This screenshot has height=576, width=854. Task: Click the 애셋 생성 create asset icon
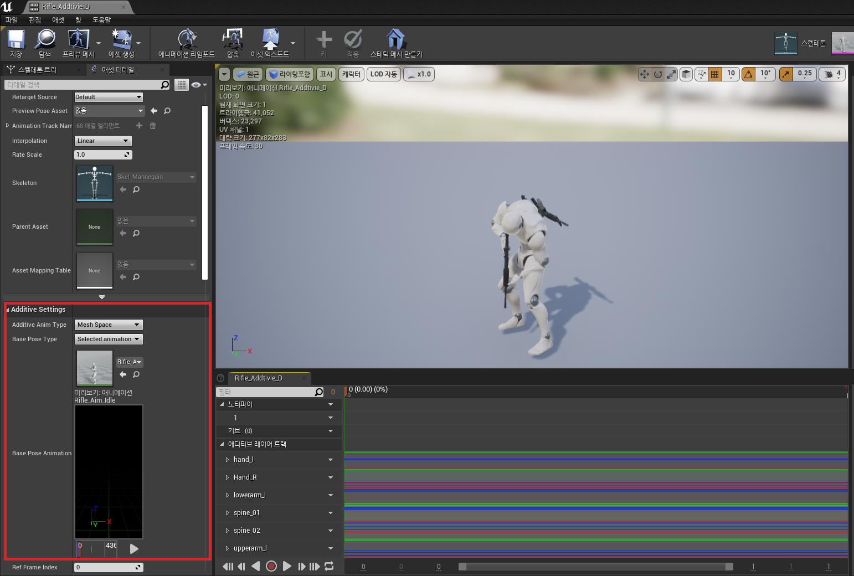pyautogui.click(x=121, y=43)
